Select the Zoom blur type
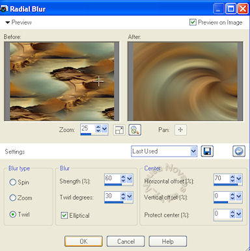This screenshot has width=250, height=251. point(13,198)
